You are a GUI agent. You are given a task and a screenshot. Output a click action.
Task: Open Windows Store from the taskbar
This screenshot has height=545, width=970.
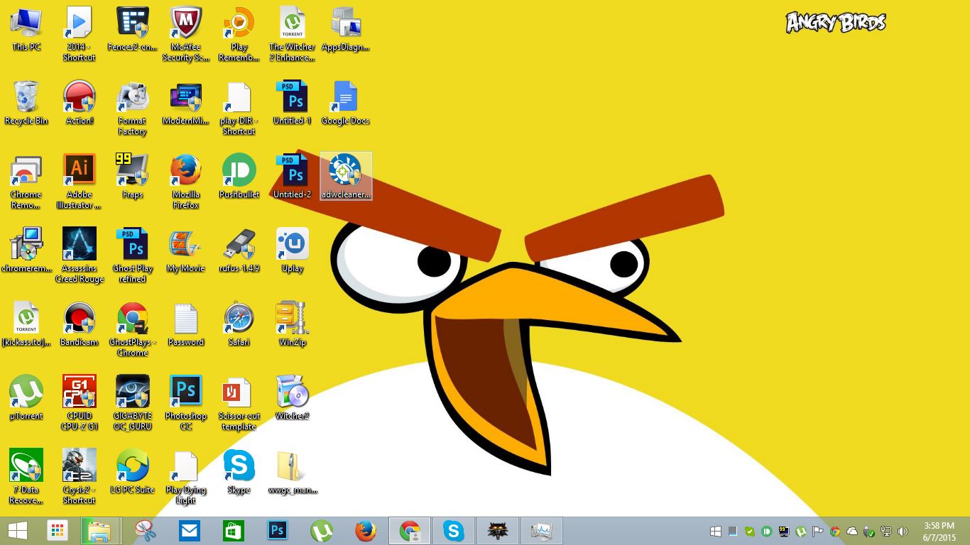tap(234, 531)
